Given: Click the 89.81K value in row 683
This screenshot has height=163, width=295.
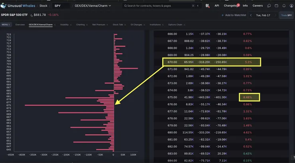Looking at the screenshot, I should (x=189, y=153).
